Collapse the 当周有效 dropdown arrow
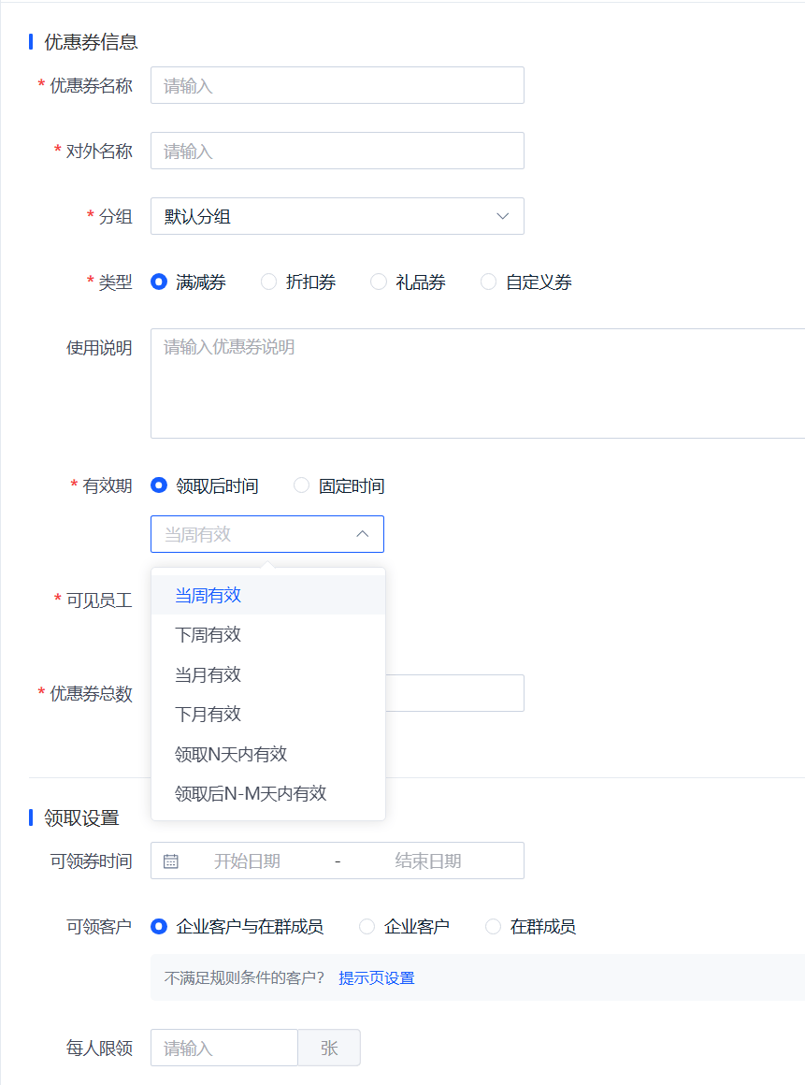Screen dimensions: 805x1085 tap(363, 533)
